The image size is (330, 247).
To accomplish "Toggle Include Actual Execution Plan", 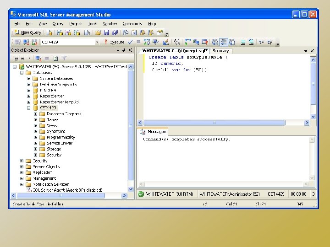I will click(x=187, y=42).
